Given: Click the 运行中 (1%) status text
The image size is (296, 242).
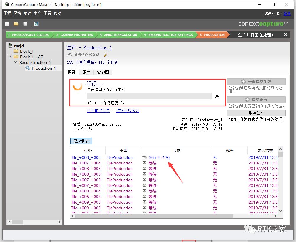Looking at the screenshot, I should coord(159,157).
